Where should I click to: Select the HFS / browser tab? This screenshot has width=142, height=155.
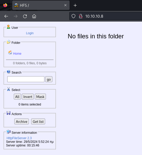tap(41, 5)
